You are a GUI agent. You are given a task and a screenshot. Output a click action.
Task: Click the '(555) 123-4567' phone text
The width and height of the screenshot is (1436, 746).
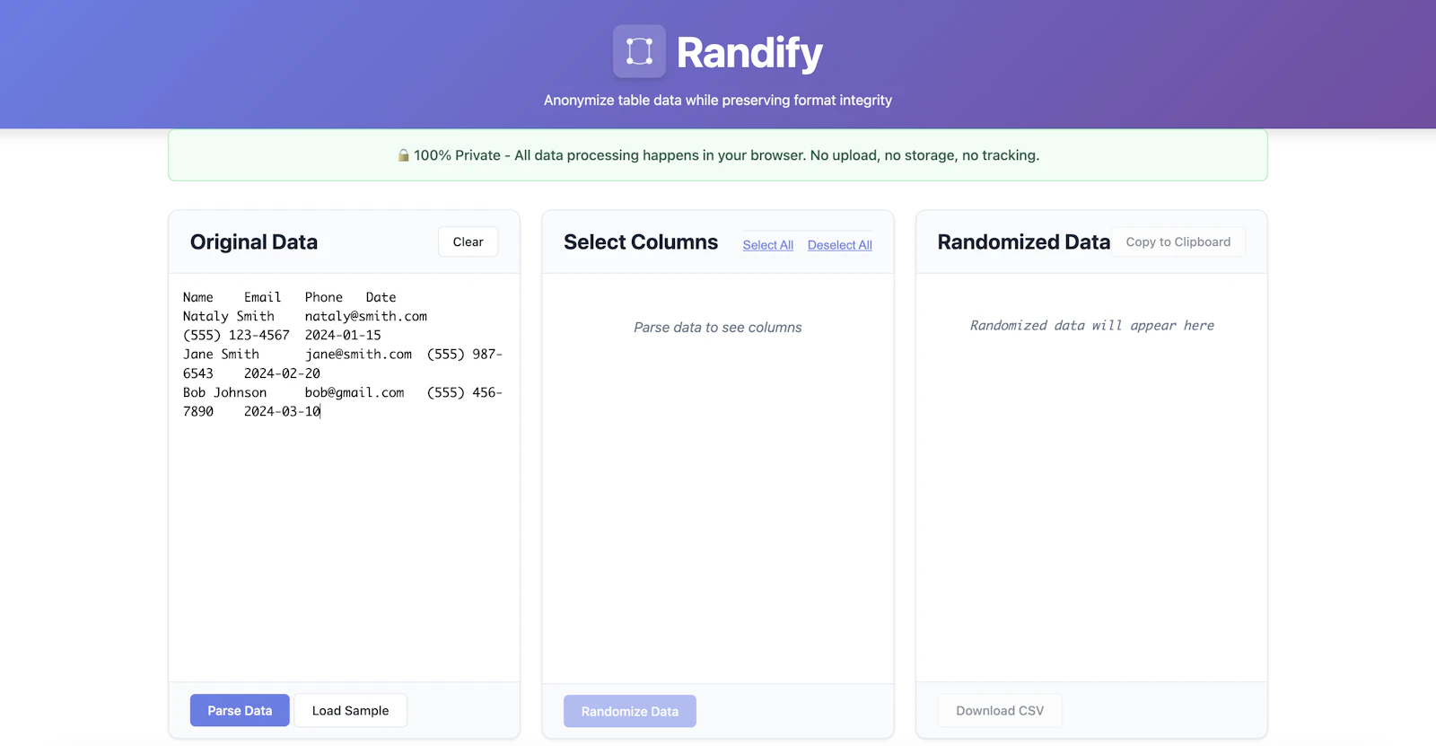(236, 335)
